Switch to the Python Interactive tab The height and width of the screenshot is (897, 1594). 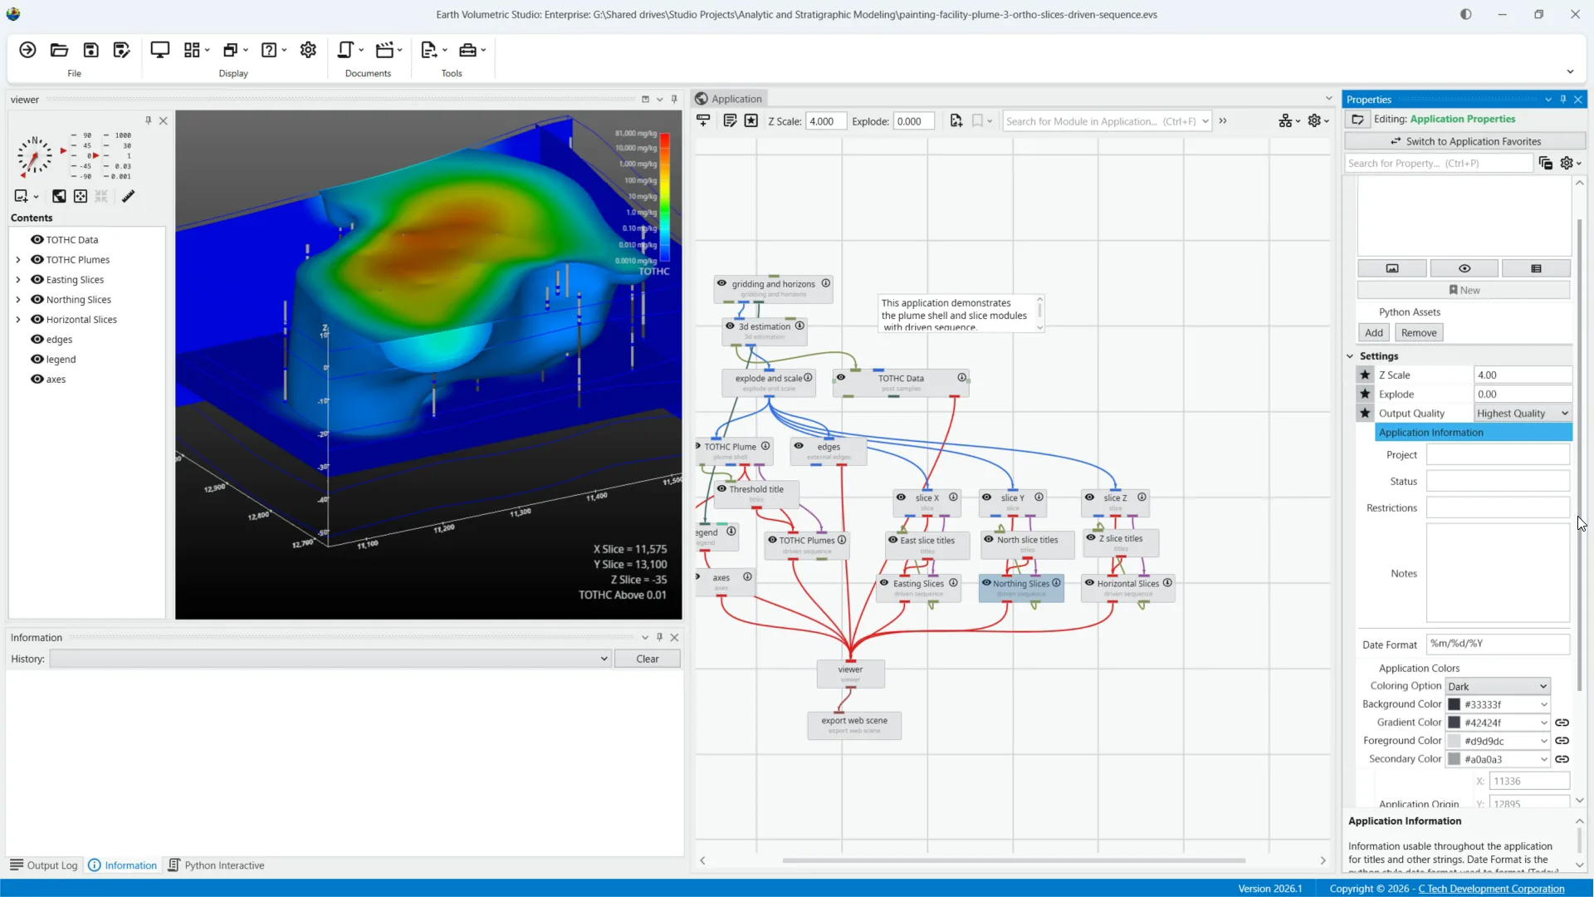point(216,865)
